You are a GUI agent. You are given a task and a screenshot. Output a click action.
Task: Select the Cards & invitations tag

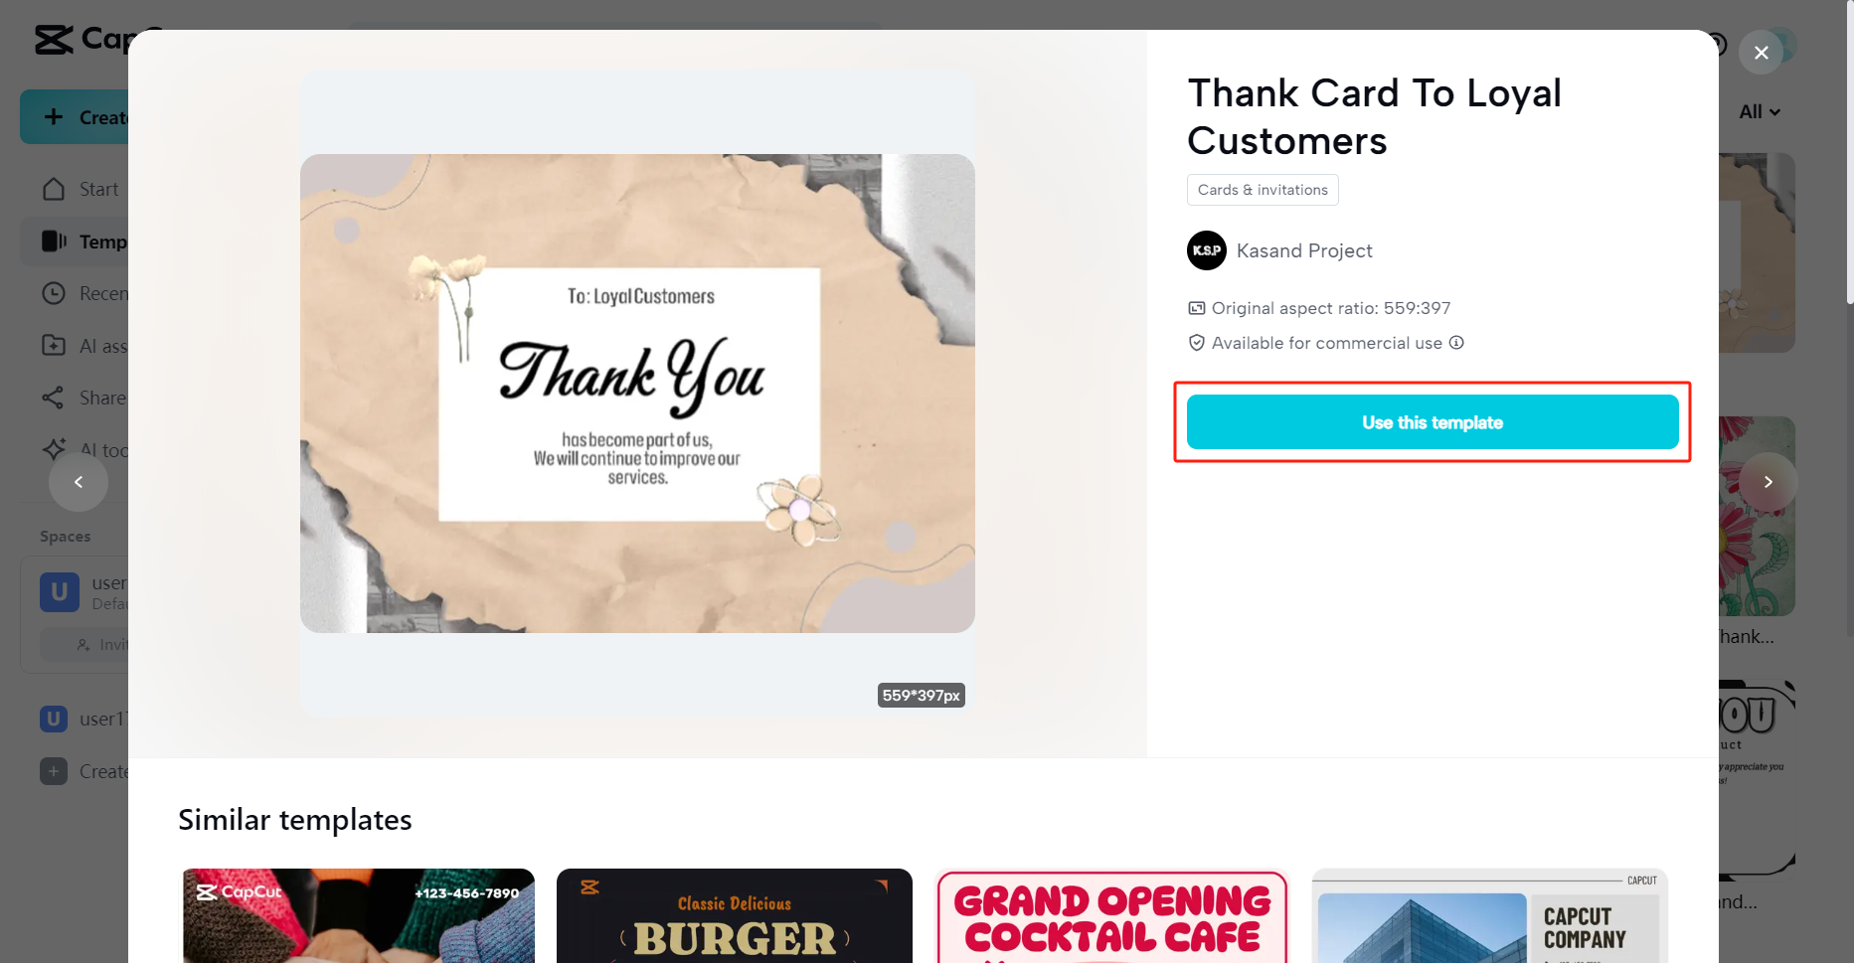click(x=1263, y=190)
